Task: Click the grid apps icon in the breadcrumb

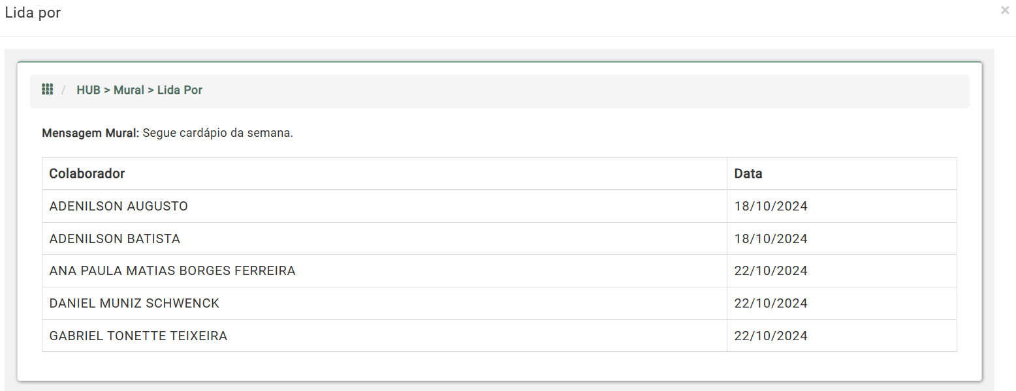Action: (x=47, y=89)
